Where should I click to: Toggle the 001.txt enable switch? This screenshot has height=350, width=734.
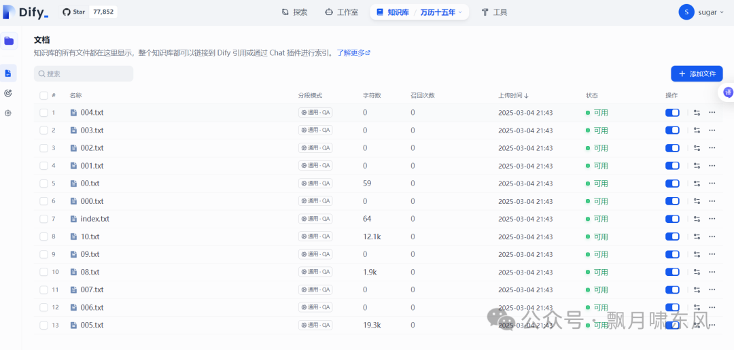tap(672, 166)
